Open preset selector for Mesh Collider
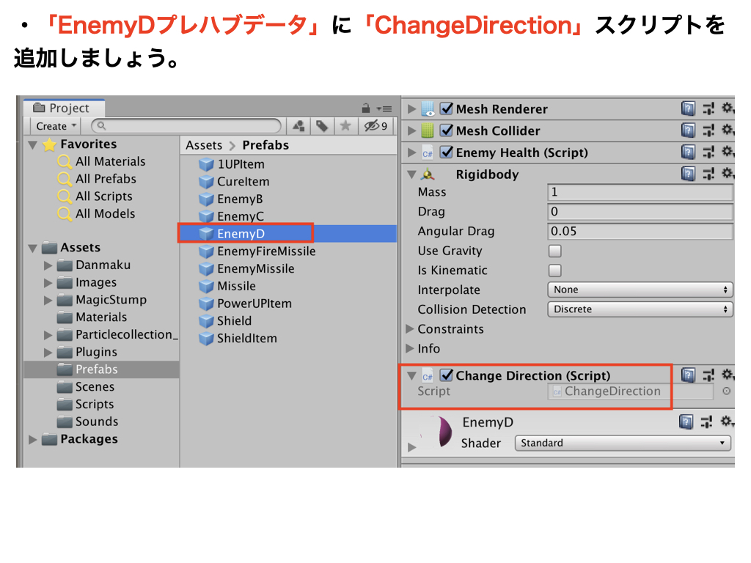This screenshot has height=563, width=751. pyautogui.click(x=708, y=130)
